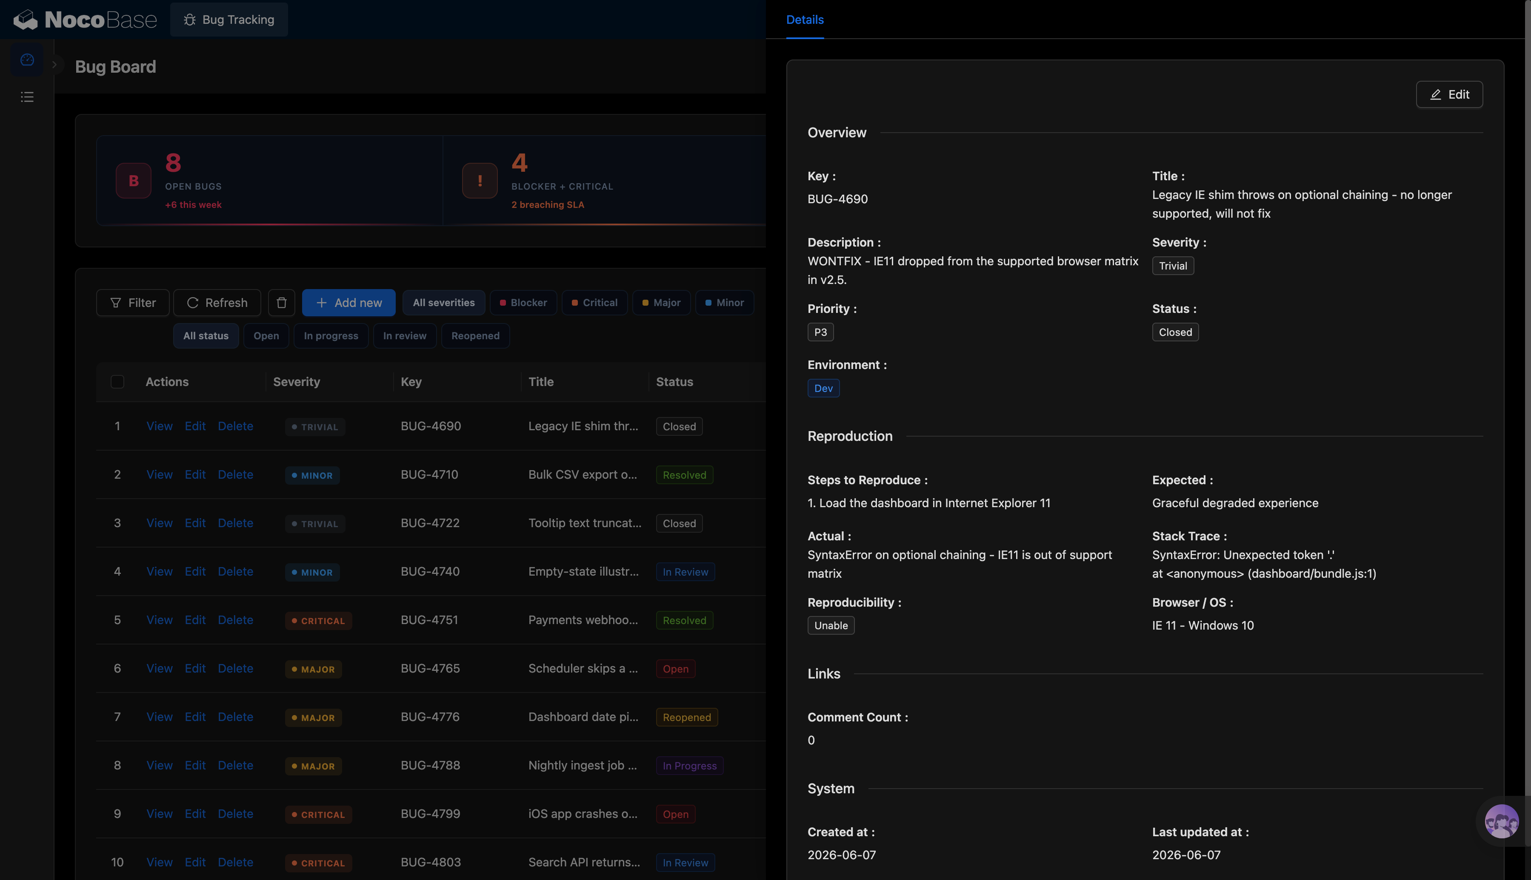Open the dashboard sidebar icon
This screenshot has height=880, width=1531.
point(27,59)
